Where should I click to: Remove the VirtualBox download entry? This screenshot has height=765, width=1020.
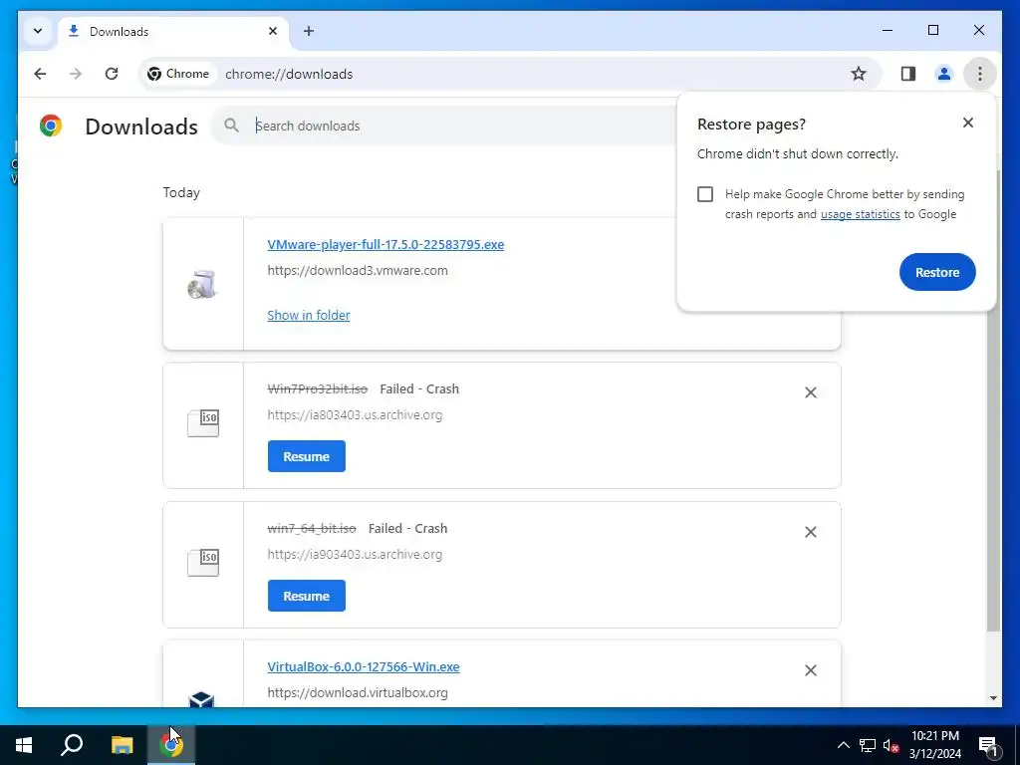point(811,670)
